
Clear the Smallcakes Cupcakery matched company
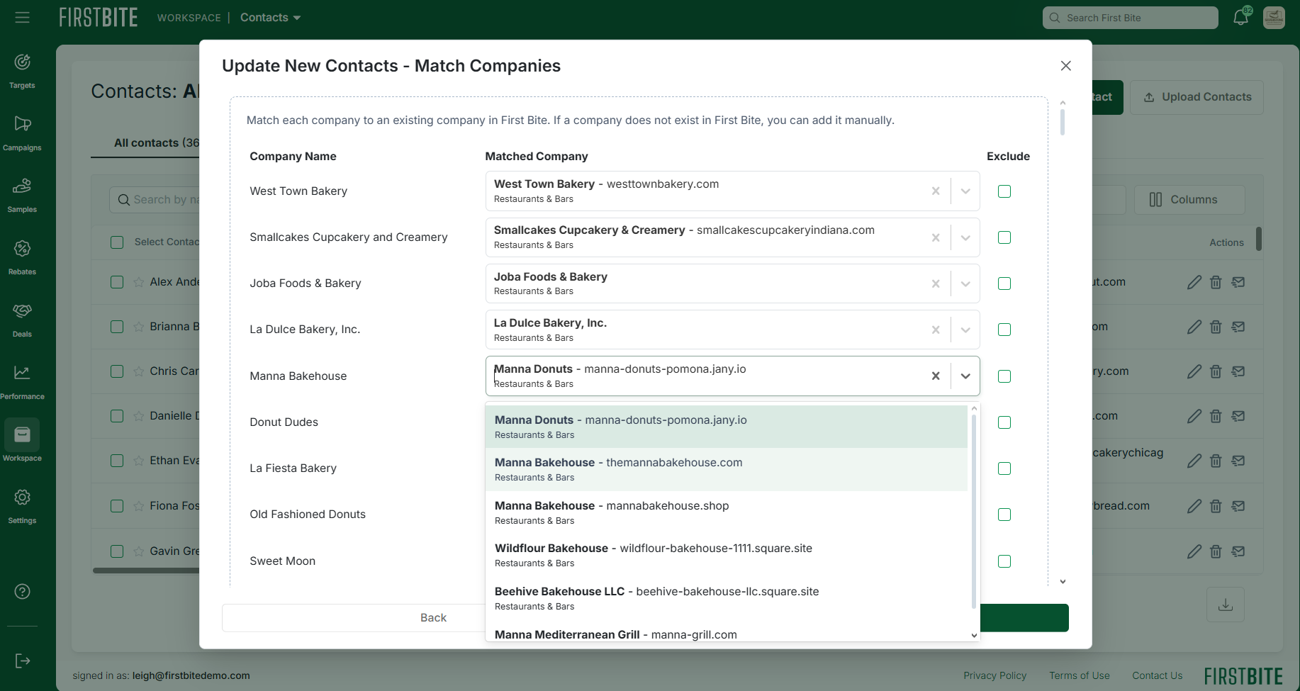(936, 237)
